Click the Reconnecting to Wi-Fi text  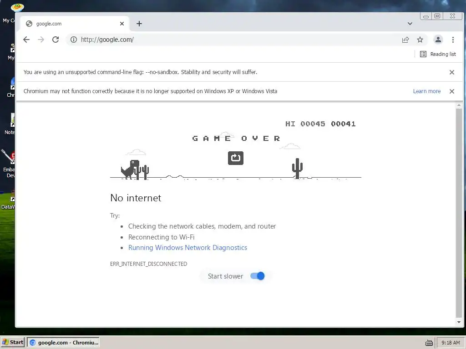tap(162, 237)
